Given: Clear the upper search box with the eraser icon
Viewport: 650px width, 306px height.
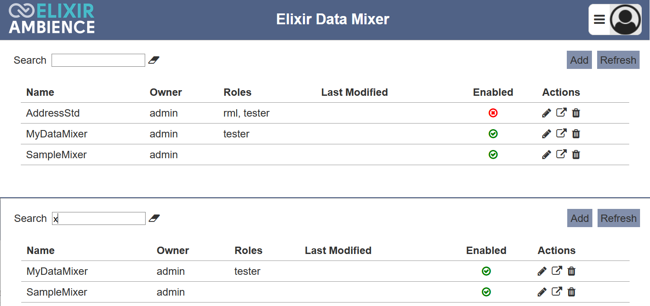Looking at the screenshot, I should tap(154, 60).
